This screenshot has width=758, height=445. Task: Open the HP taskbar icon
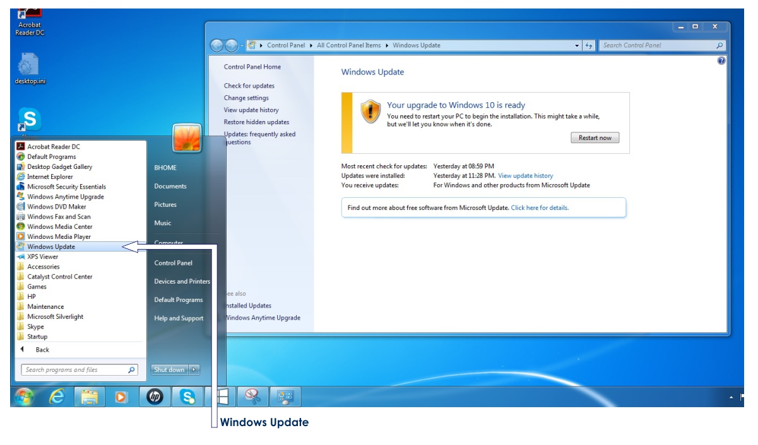155,396
